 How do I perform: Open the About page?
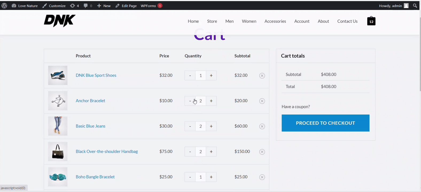click(323, 21)
